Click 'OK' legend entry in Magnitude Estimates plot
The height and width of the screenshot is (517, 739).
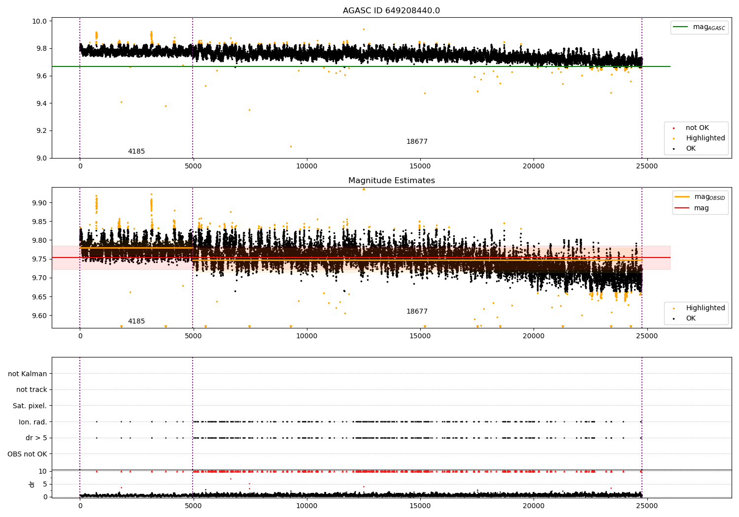click(691, 319)
